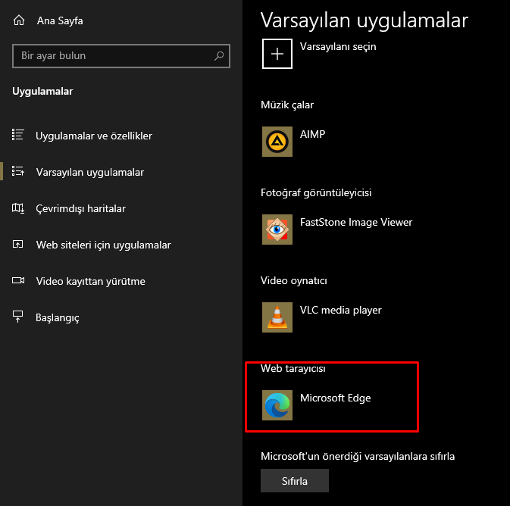This screenshot has width=510, height=506.
Task: Click the 'Fotoğraf görüntüleyicisi' heading
Action: pyautogui.click(x=316, y=192)
